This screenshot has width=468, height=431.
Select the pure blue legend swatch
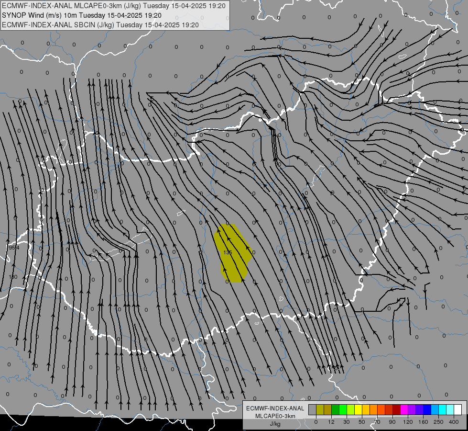click(x=427, y=409)
